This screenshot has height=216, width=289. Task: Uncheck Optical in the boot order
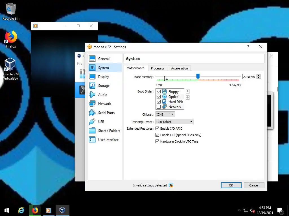coord(159,97)
